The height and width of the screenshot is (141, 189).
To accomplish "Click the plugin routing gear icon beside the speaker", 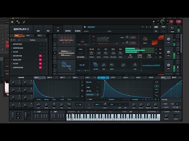I will [18, 22].
